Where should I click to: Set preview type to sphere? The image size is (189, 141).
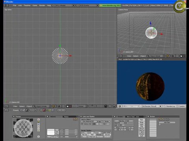[x=39, y=122]
